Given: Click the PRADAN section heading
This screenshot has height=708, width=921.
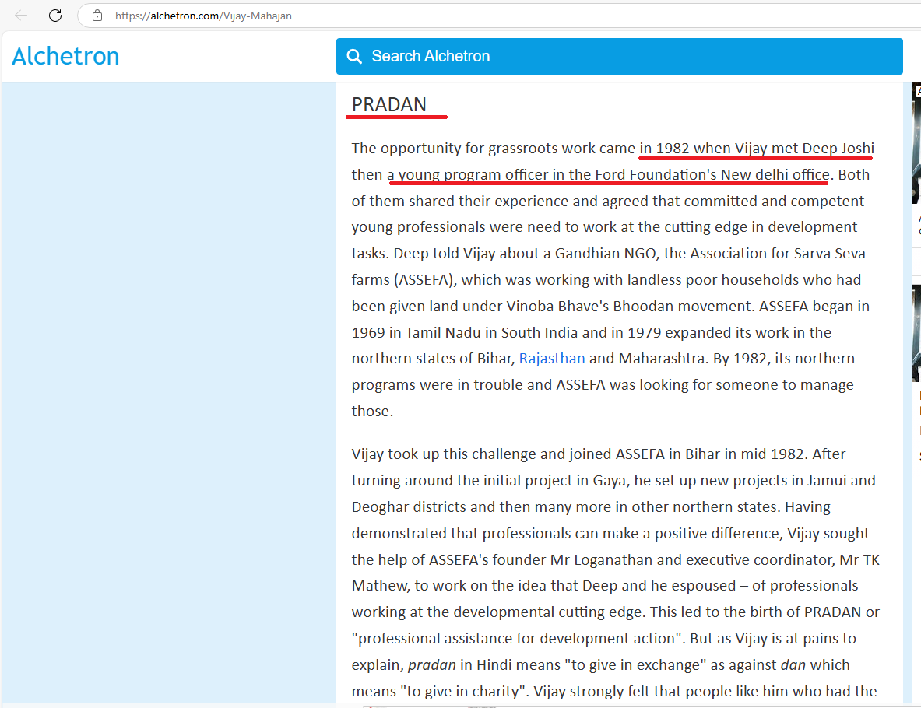Looking at the screenshot, I should point(388,104).
